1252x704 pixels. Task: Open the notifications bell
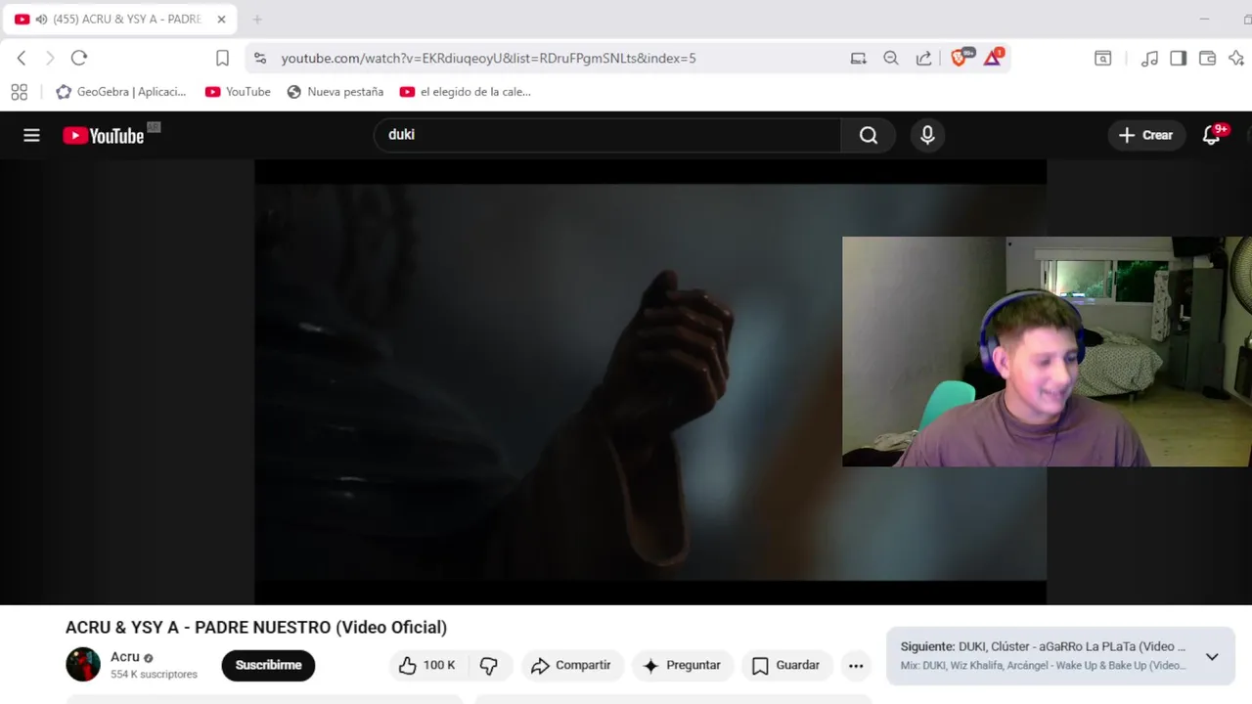(1212, 135)
